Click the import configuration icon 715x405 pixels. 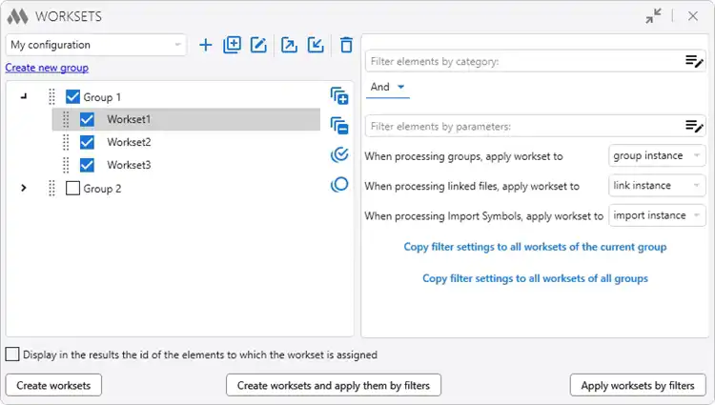pyautogui.click(x=316, y=45)
